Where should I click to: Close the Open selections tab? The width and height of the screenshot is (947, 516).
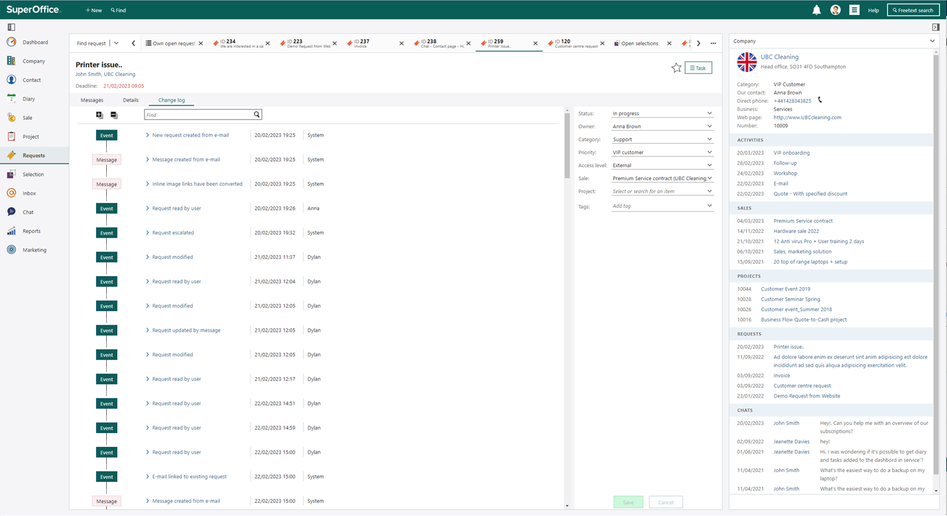click(669, 44)
